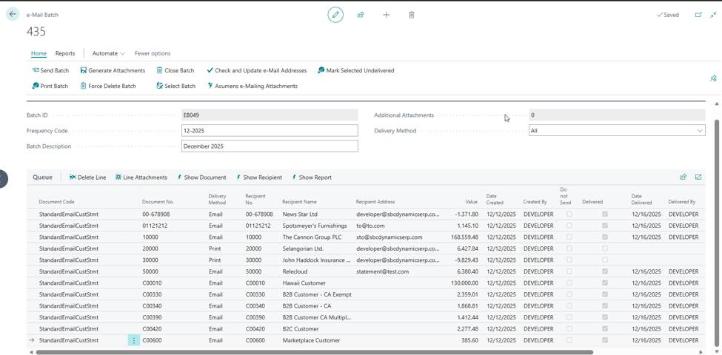This screenshot has width=722, height=355.
Task: Open Line Attachments in Queue
Action: (x=141, y=177)
